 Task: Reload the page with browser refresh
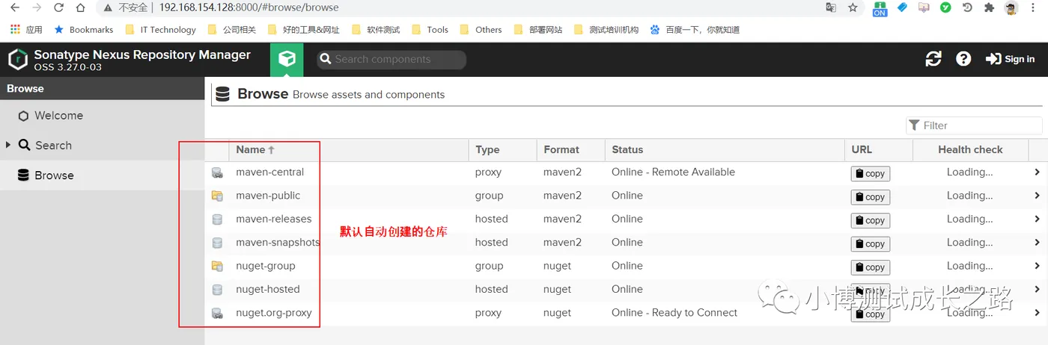(58, 8)
